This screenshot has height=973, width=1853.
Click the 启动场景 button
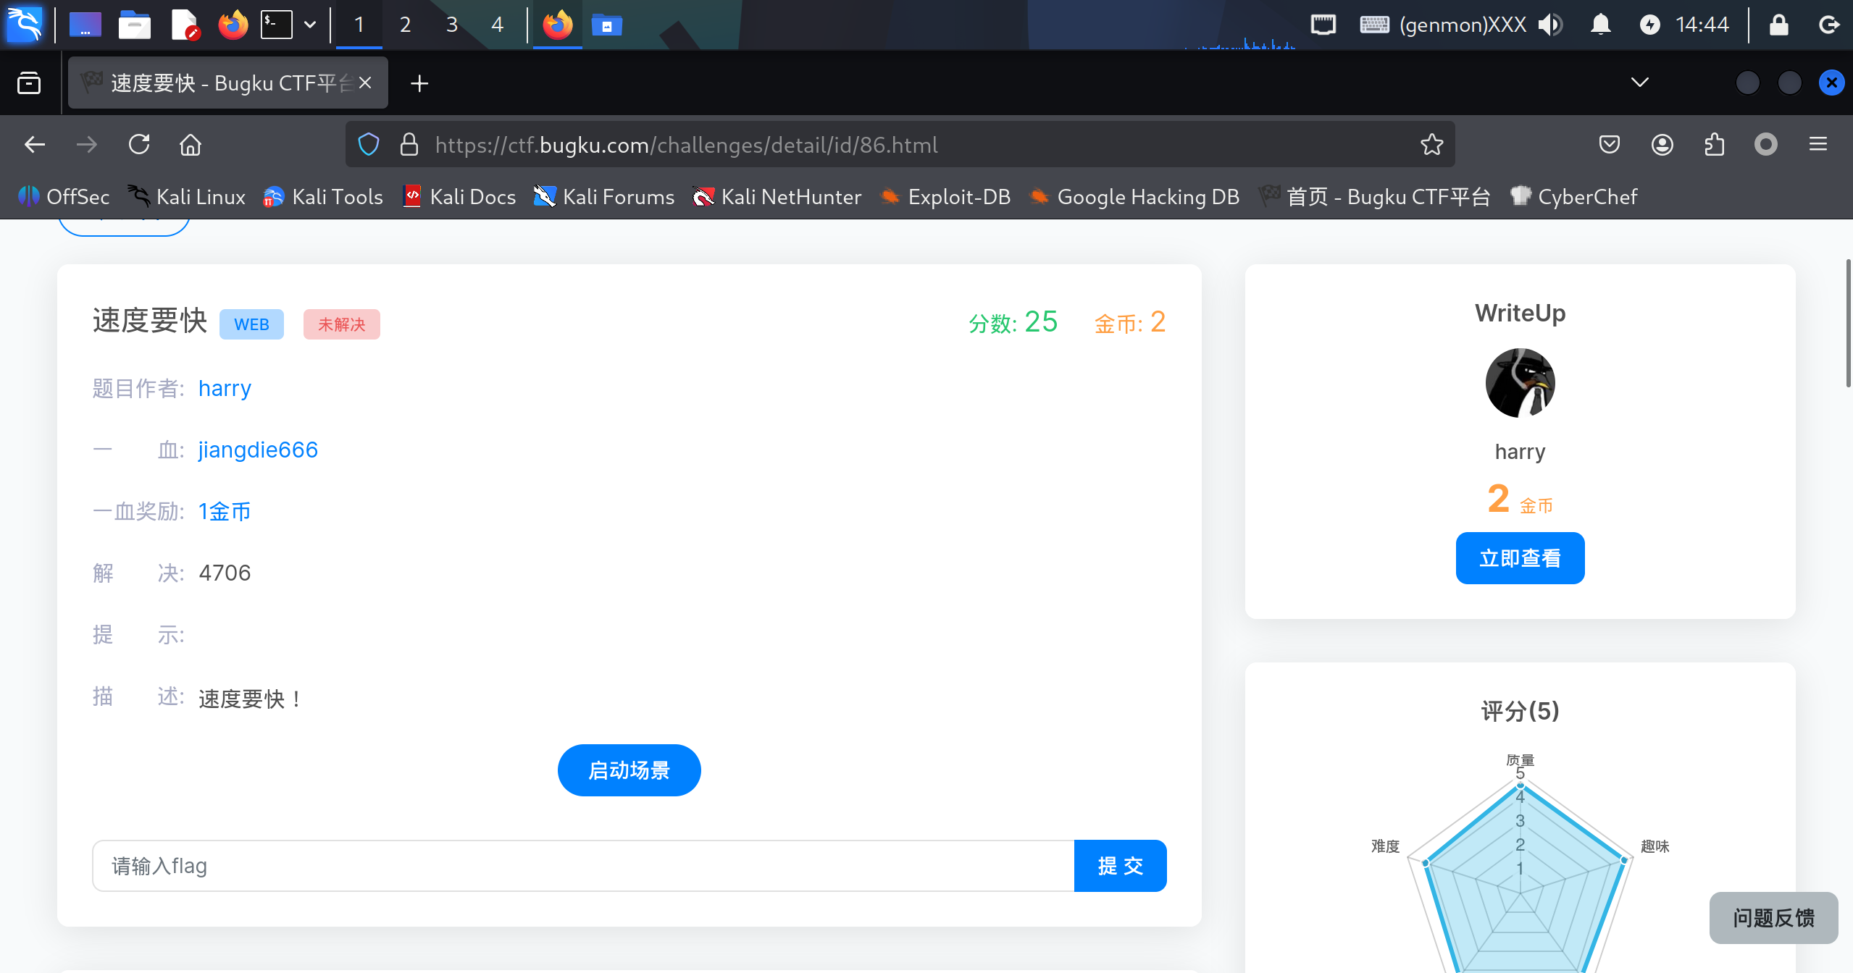coord(629,770)
